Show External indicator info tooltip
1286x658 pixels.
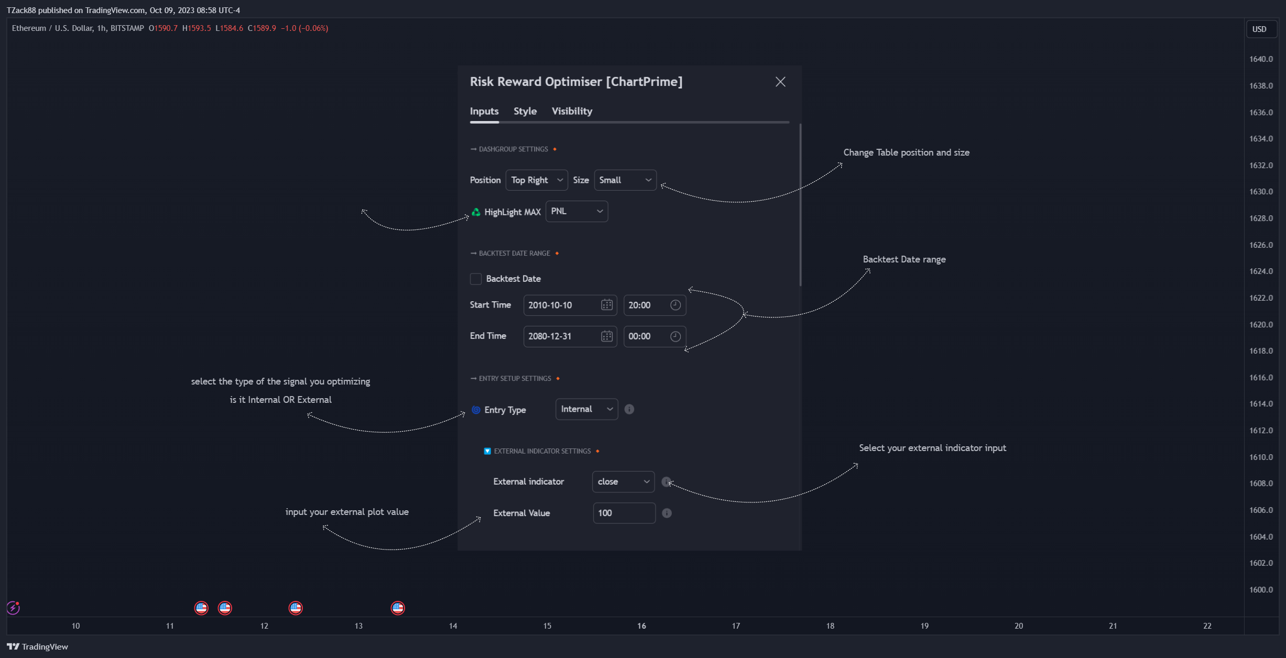click(x=666, y=481)
